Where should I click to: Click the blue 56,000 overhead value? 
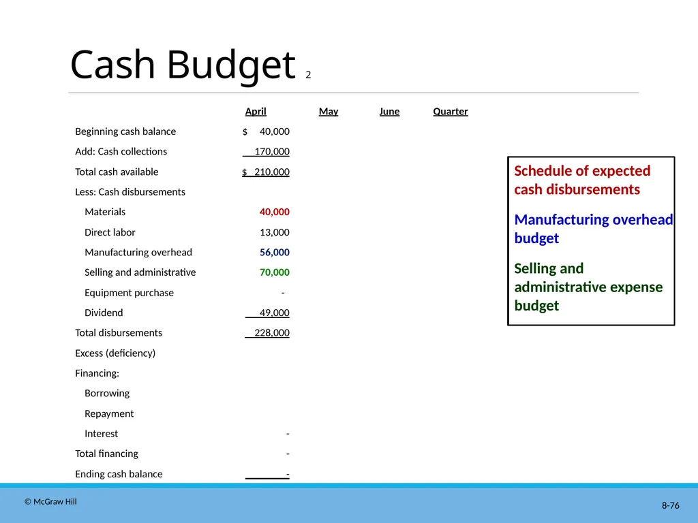(275, 253)
